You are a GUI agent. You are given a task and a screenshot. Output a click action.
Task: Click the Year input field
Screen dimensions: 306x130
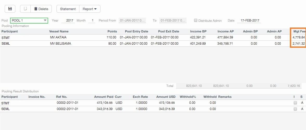coord(68,20)
